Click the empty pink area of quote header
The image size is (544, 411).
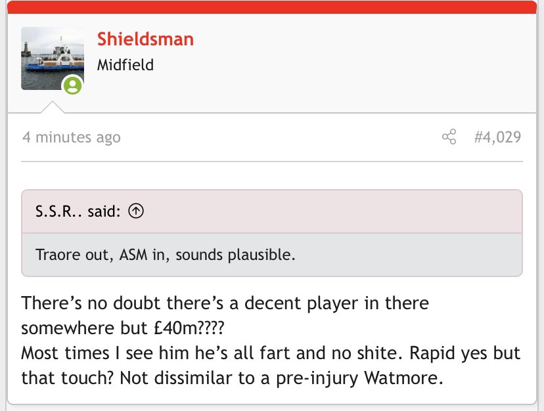click(x=333, y=211)
